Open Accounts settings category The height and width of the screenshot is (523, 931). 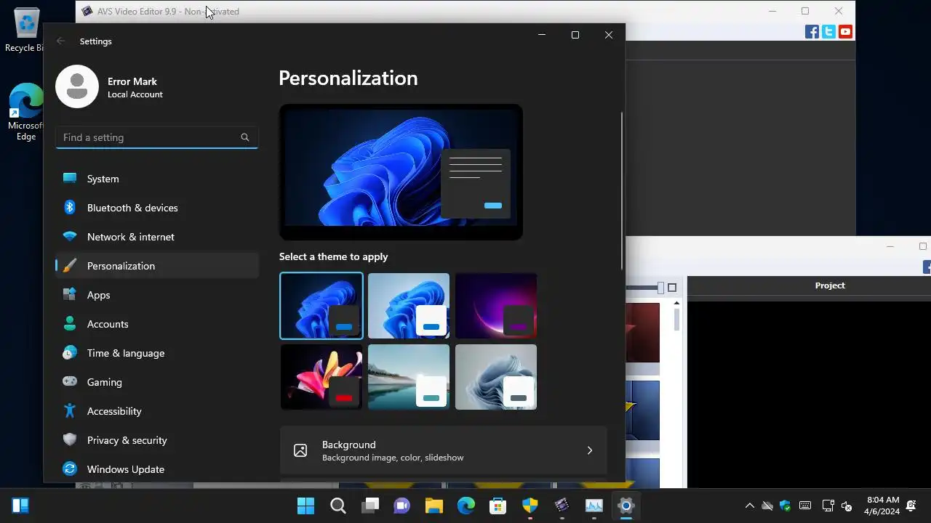click(156, 324)
